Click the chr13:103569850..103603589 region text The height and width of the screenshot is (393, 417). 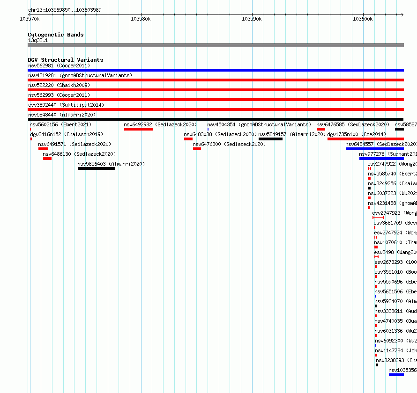(x=65, y=10)
